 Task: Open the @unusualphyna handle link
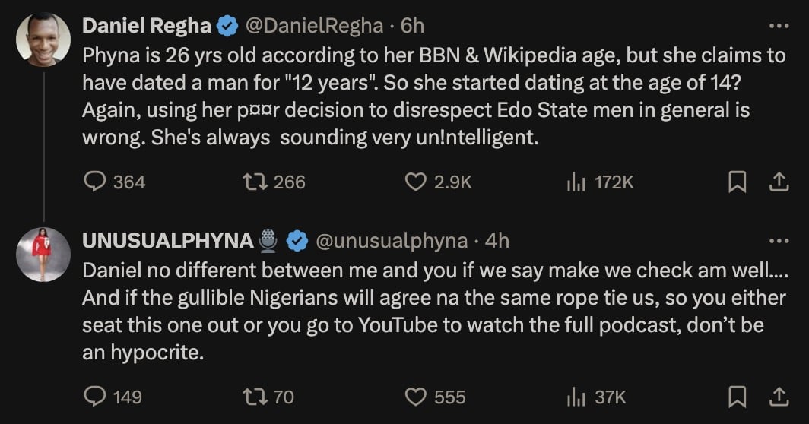[x=391, y=241]
